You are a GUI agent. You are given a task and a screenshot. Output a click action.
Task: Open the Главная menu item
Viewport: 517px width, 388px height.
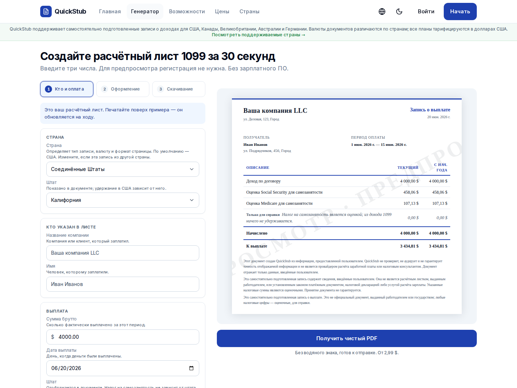110,11
